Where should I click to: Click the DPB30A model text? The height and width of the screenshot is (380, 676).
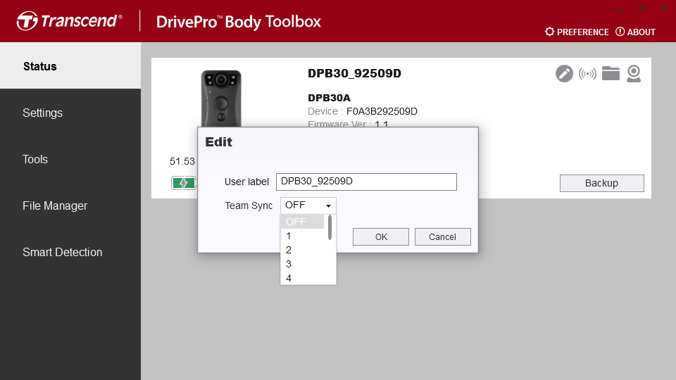coord(330,98)
